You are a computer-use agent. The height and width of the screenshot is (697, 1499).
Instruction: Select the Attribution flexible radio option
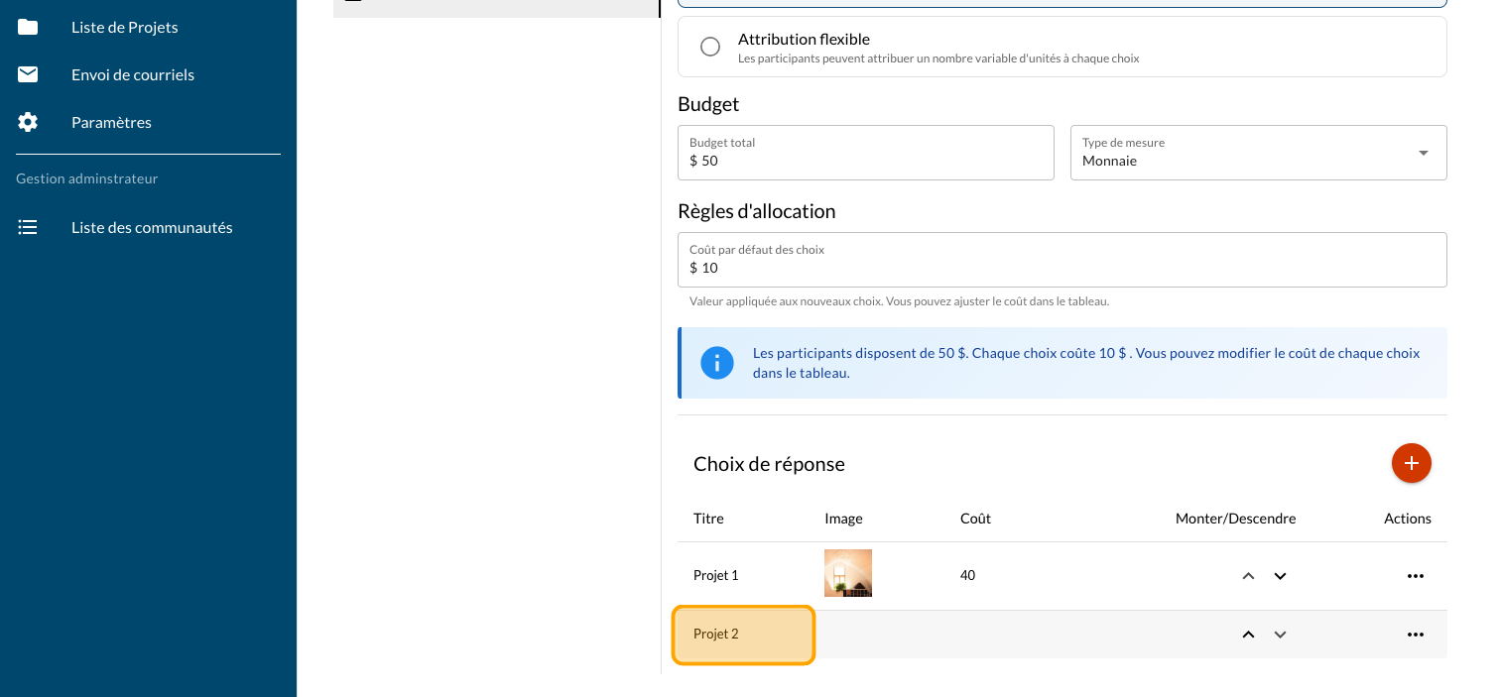(x=710, y=47)
